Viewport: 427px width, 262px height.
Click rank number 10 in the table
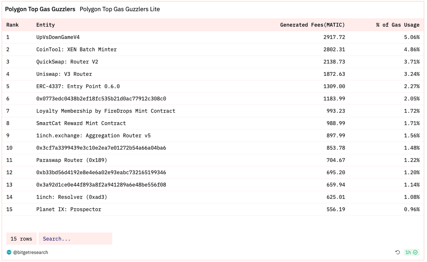click(x=9, y=148)
